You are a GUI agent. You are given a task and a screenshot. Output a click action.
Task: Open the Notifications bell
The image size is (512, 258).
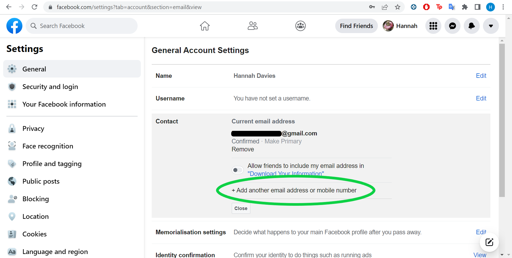472,26
